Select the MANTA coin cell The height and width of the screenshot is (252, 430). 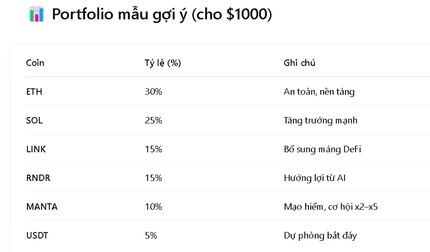41,207
